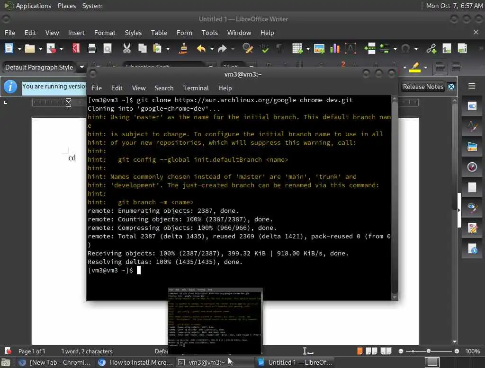The image size is (485, 368).
Task: Toggle Print Preview icon in Writer
Action: pyautogui.click(x=108, y=49)
